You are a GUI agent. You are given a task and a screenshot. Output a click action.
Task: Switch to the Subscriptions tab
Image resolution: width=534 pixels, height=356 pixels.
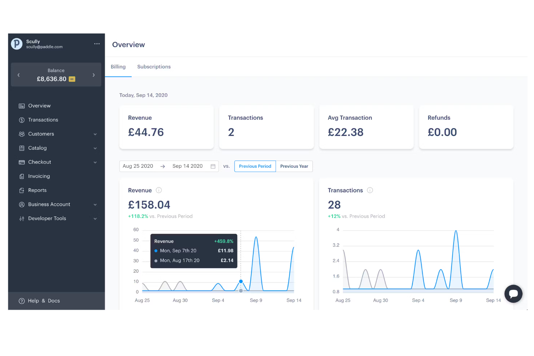point(154,67)
